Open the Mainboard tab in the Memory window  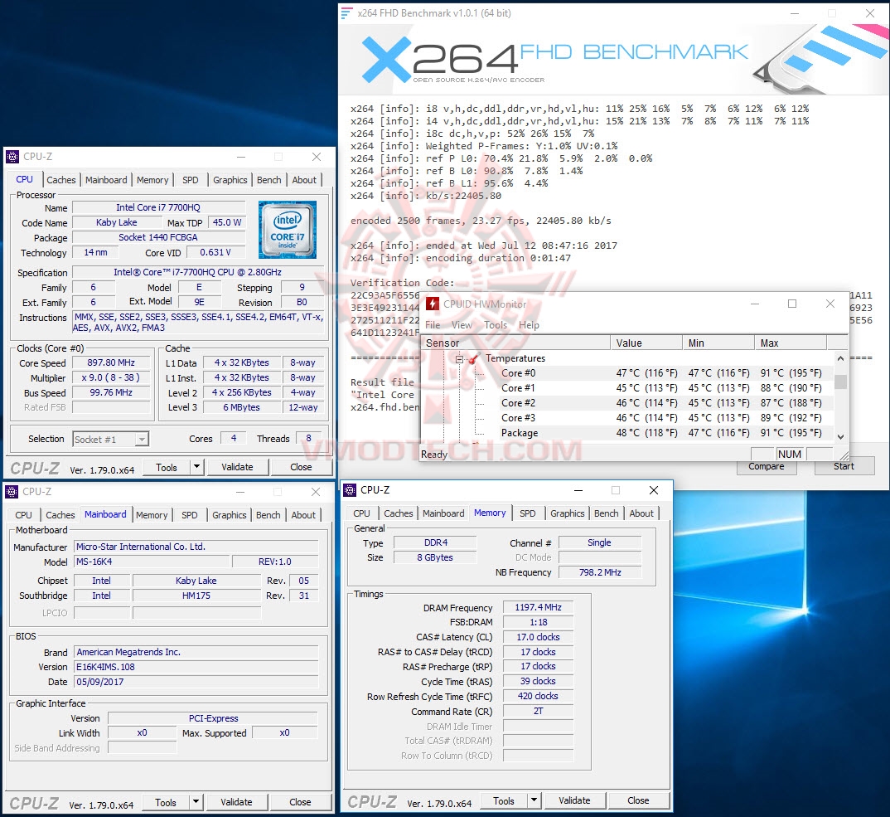pos(443,513)
